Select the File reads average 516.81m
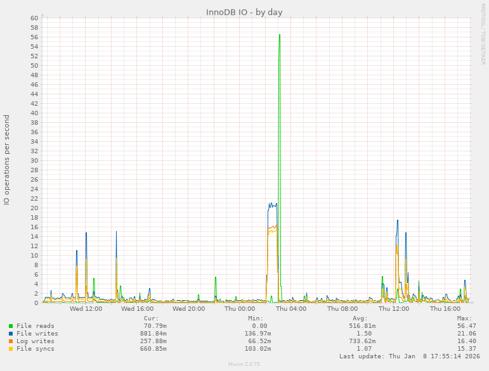This screenshot has width=489, height=371. [x=362, y=326]
